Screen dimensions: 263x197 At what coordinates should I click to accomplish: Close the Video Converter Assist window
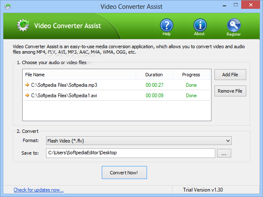[250, 5]
